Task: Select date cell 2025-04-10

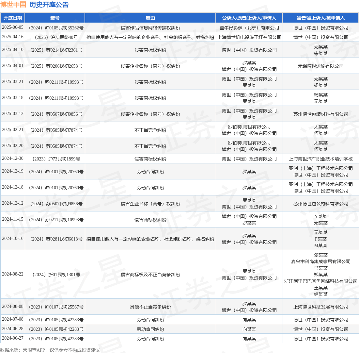Action: [x=13, y=50]
